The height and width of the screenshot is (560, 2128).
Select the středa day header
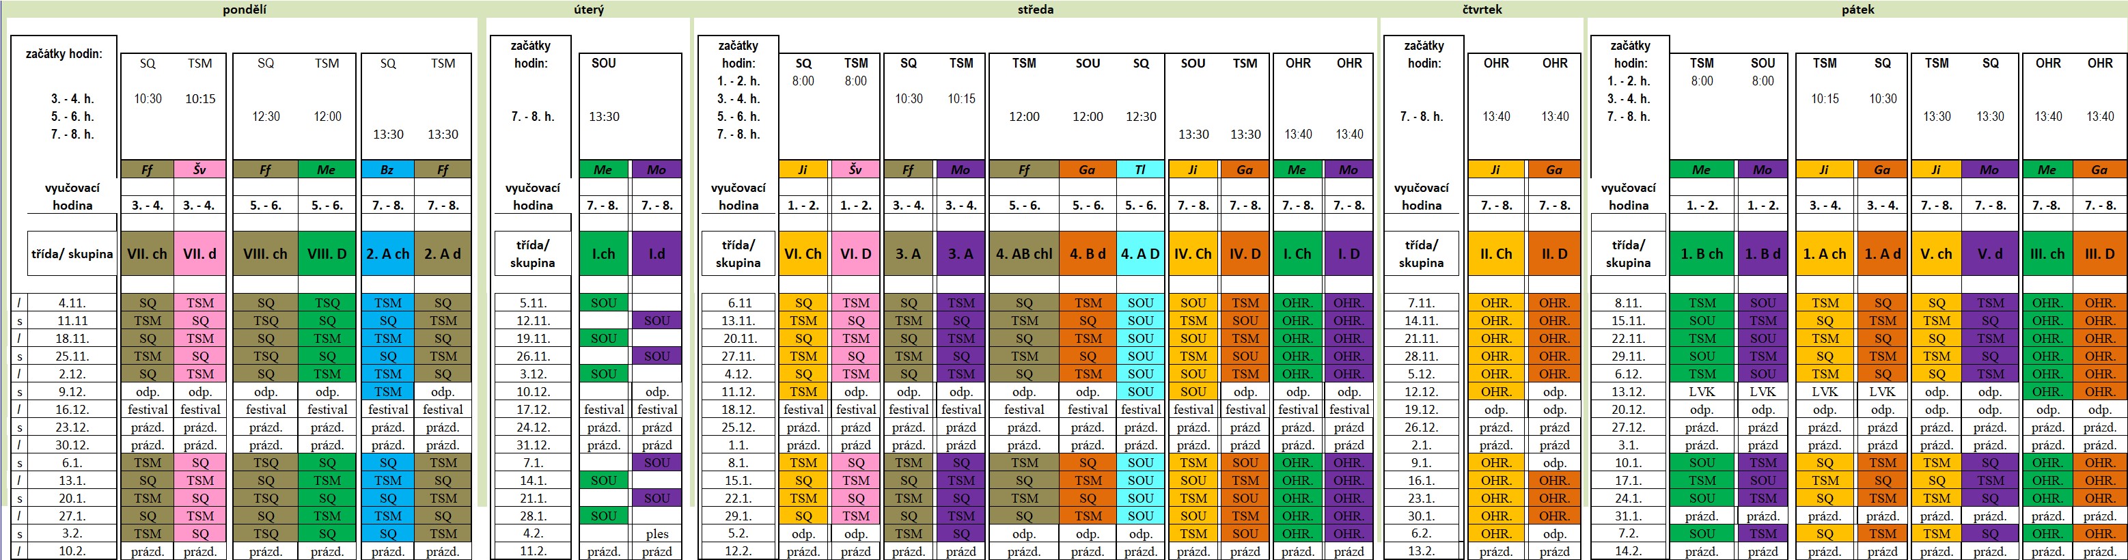1036,9
